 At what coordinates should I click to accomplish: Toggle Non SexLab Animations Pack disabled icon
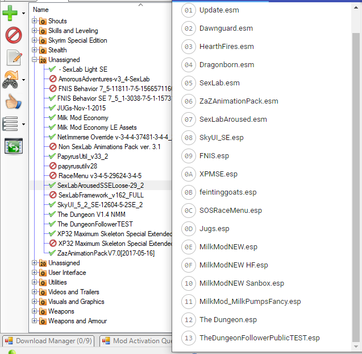click(53, 147)
